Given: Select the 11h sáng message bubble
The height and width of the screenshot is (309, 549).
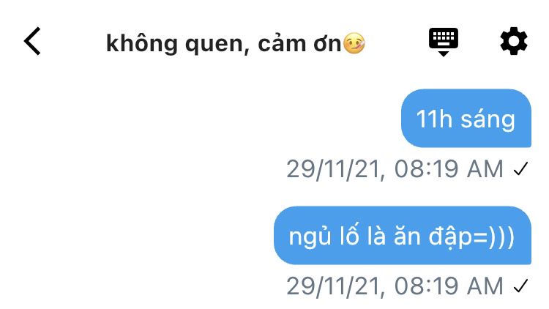Looking at the screenshot, I should [x=466, y=119].
